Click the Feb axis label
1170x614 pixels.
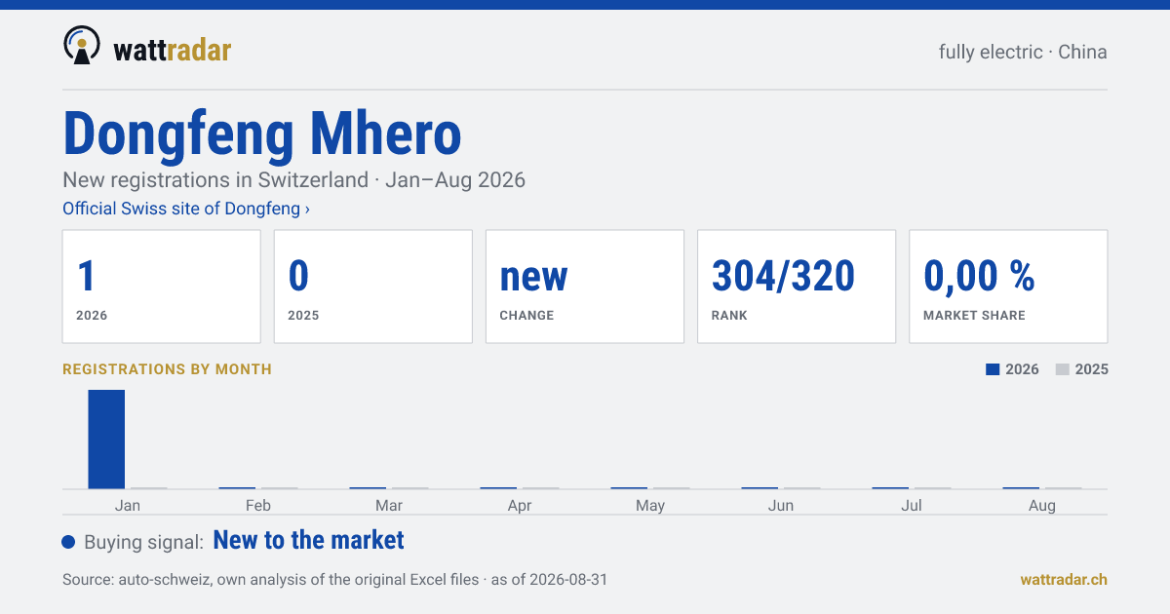pyautogui.click(x=258, y=505)
